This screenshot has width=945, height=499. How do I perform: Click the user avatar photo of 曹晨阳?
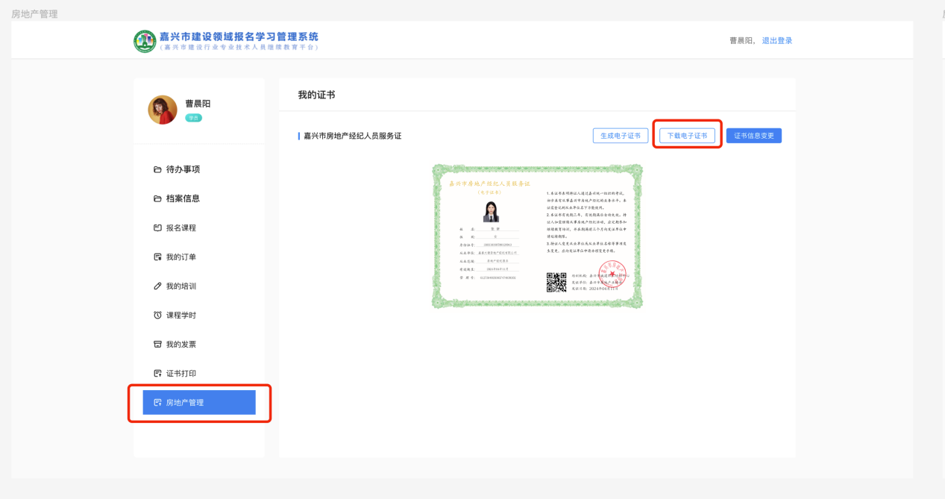coord(163,110)
